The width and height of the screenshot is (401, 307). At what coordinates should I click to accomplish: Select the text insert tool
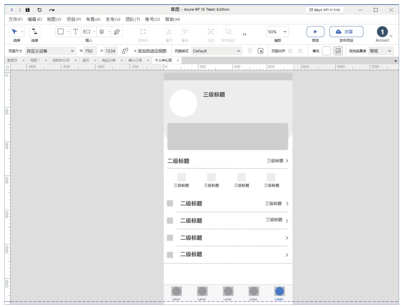click(x=76, y=31)
